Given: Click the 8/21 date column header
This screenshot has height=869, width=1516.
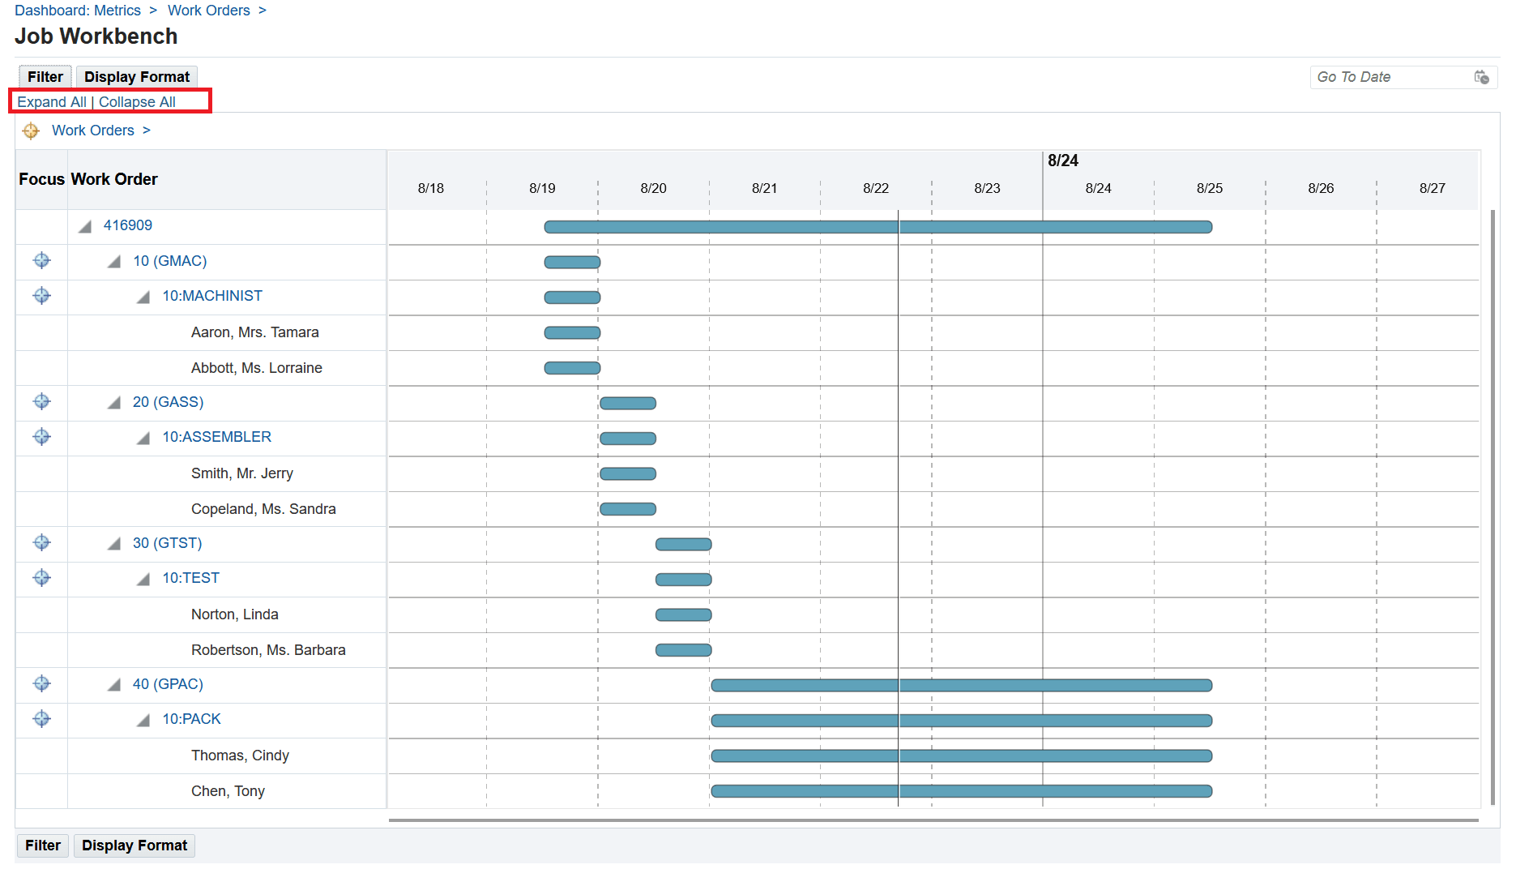Looking at the screenshot, I should click(765, 188).
